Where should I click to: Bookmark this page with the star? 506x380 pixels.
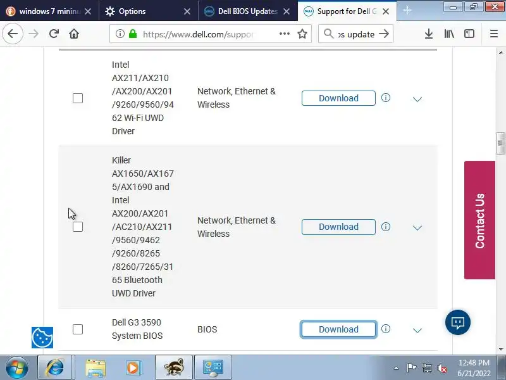click(302, 34)
